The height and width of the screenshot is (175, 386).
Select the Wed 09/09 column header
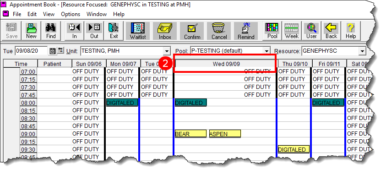pyautogui.click(x=226, y=64)
